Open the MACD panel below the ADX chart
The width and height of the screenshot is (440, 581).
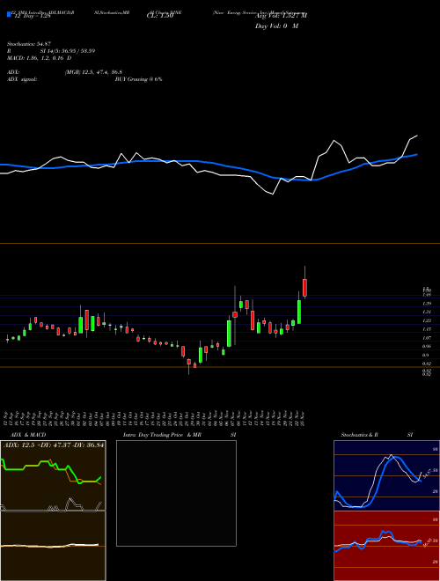tap(53, 546)
